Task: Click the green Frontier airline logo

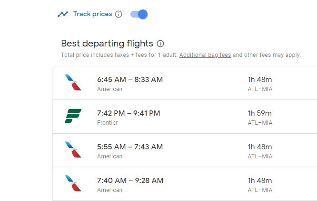Action: click(x=73, y=116)
